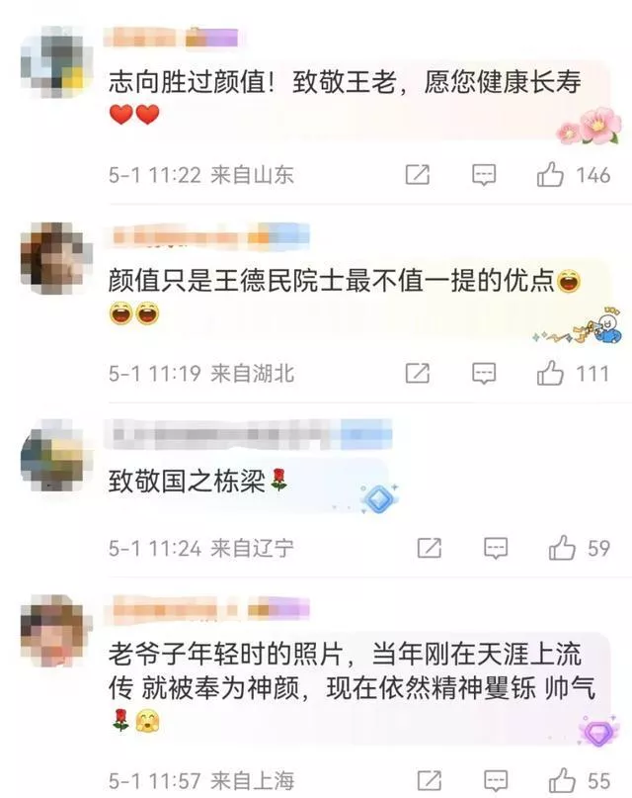Tap the share icon on the 山东 comment
This screenshot has height=798, width=632.
tap(418, 175)
